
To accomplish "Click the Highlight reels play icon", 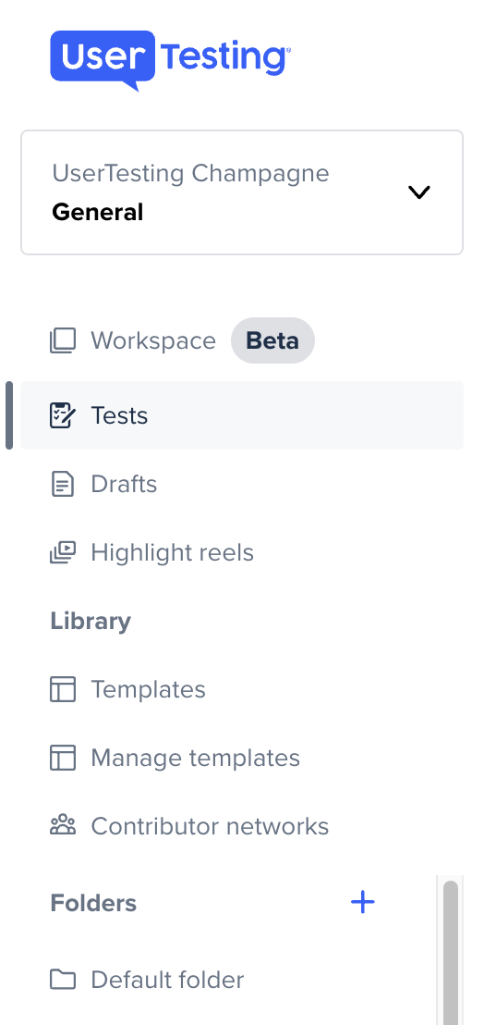I will (63, 553).
